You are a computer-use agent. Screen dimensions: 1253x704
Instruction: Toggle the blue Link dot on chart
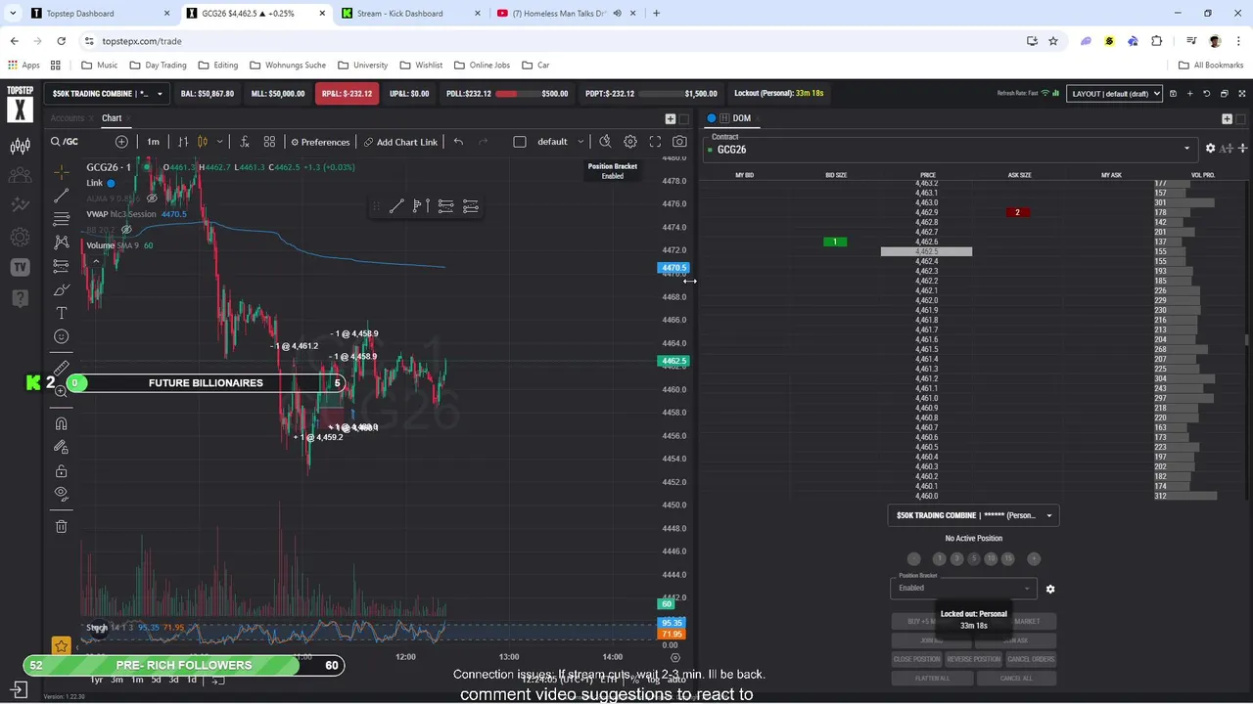click(x=111, y=183)
